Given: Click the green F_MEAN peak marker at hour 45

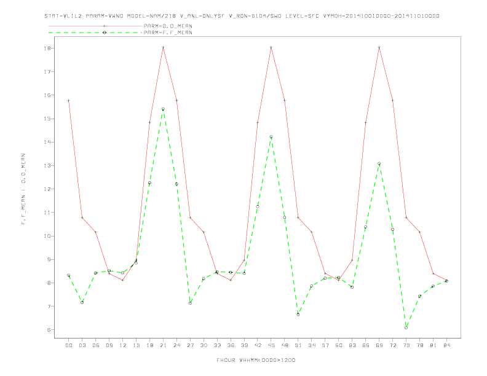Looking at the screenshot, I should point(271,137).
